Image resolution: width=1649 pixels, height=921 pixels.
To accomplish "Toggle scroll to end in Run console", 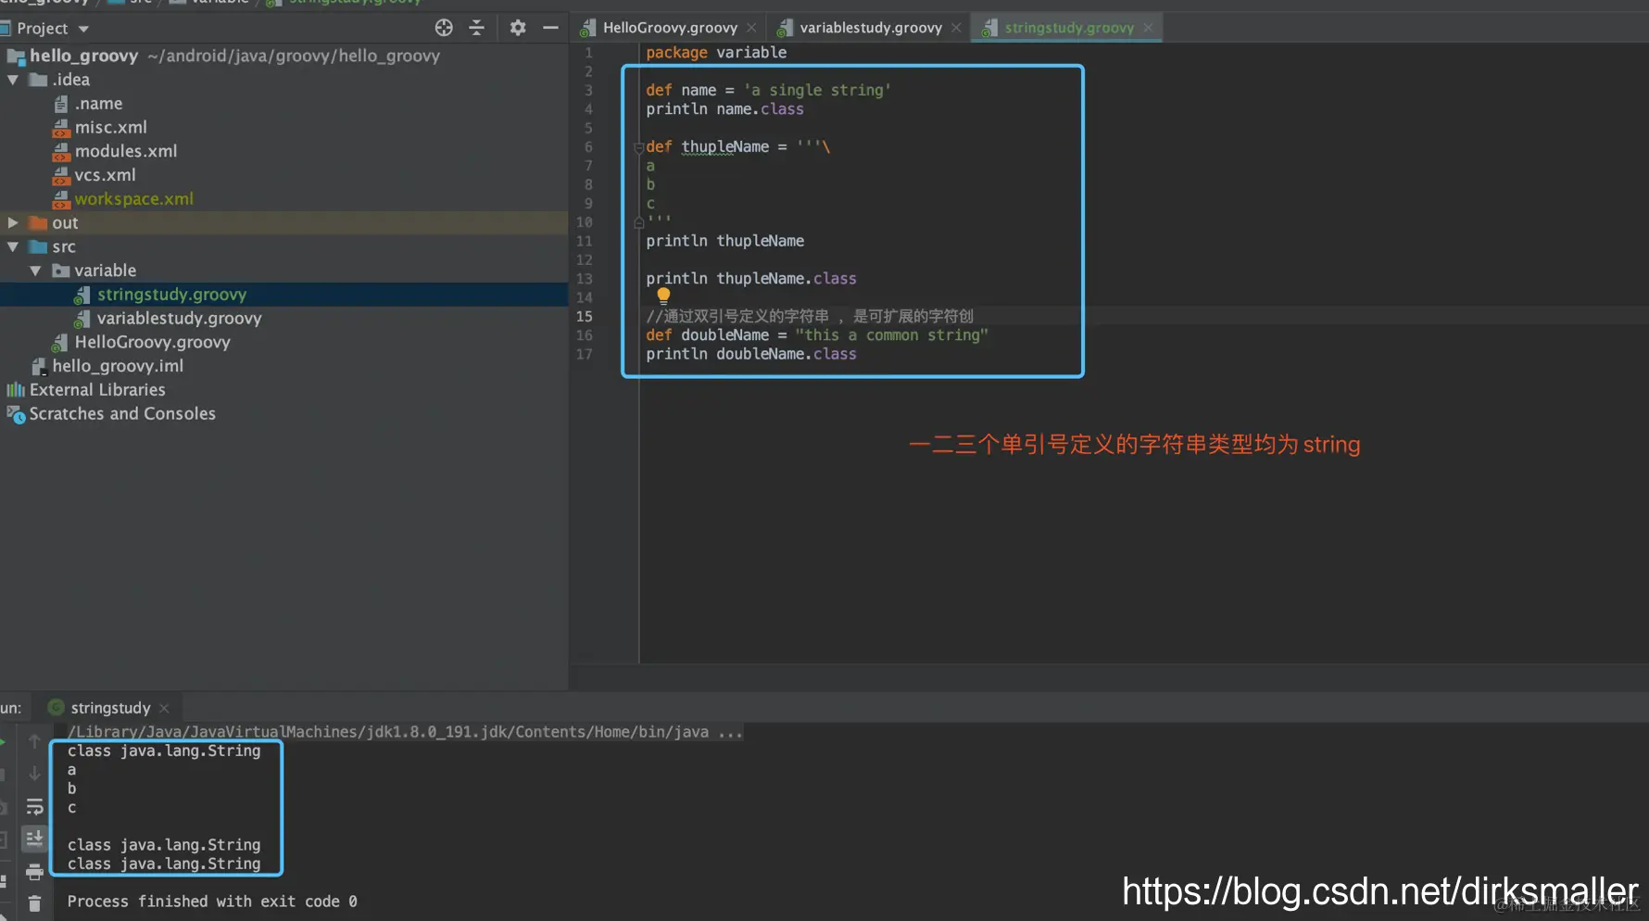I will [34, 839].
